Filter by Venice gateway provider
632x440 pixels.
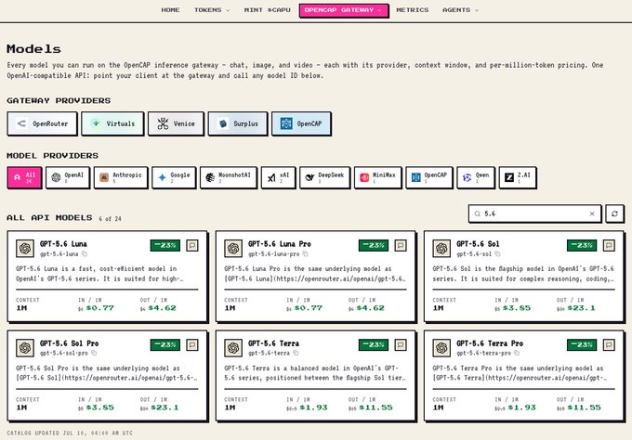pyautogui.click(x=176, y=123)
